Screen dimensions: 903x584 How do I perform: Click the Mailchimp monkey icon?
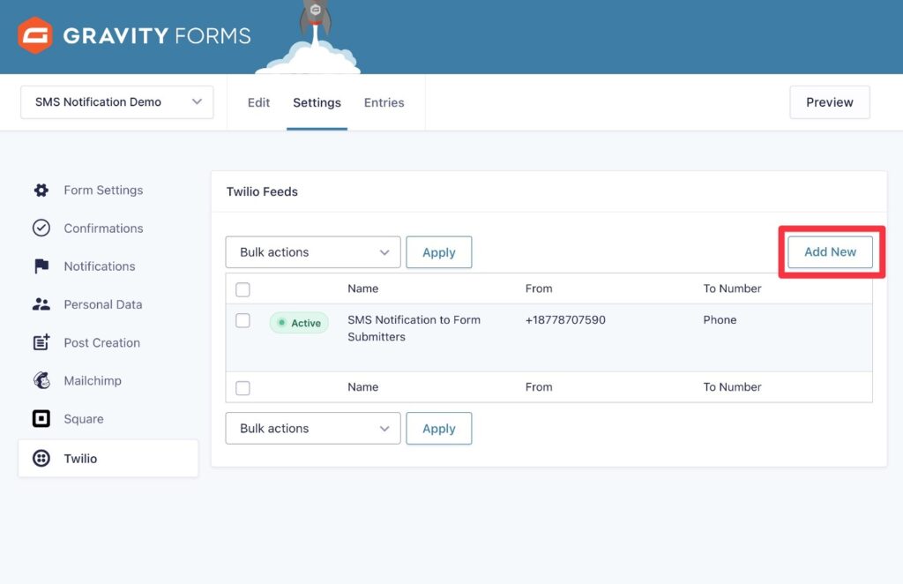click(41, 381)
